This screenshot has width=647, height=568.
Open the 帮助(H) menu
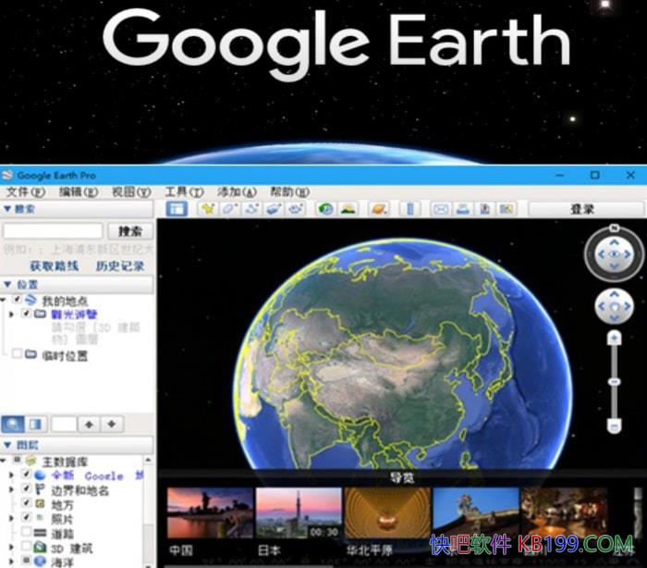289,192
